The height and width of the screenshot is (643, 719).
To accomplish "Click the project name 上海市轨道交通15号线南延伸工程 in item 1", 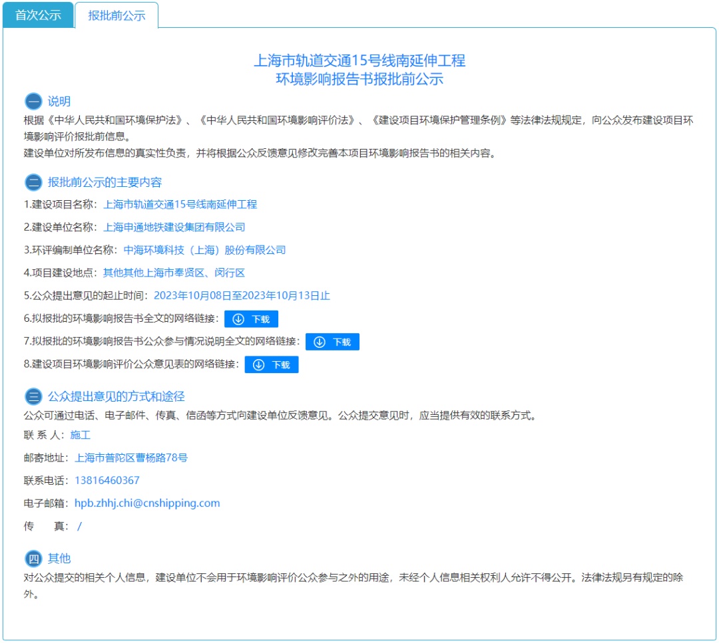I will coord(180,204).
